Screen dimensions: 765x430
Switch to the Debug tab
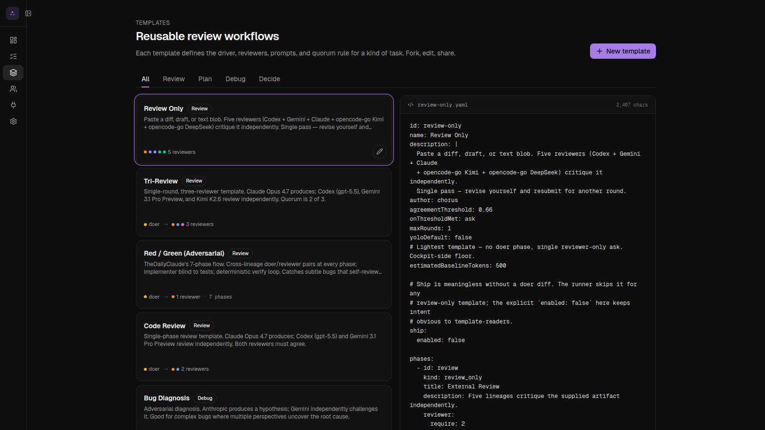click(235, 79)
